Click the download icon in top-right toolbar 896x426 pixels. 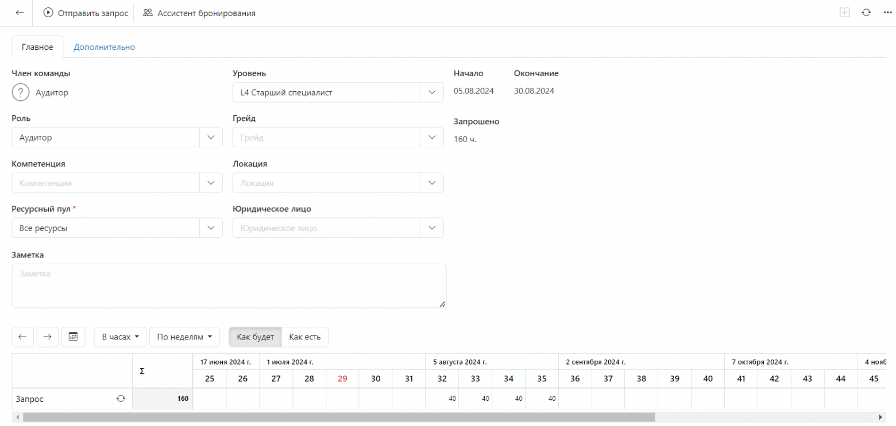tap(844, 13)
